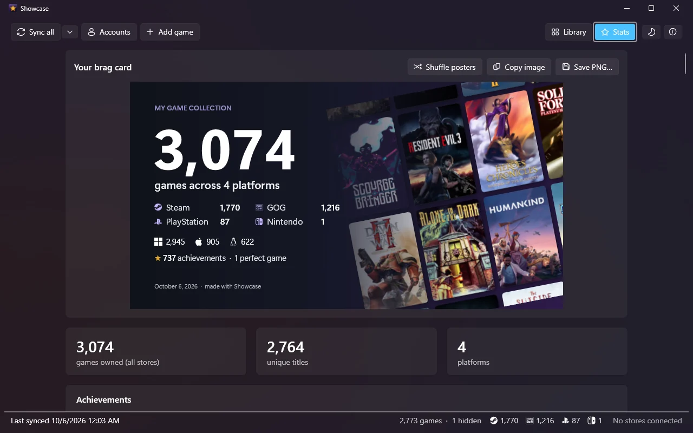
Task: Open the info about icon
Action: (672, 32)
